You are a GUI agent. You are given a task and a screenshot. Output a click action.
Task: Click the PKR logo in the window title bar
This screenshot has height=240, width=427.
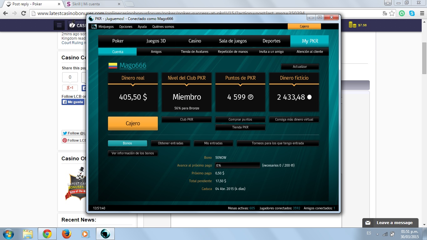(91, 19)
